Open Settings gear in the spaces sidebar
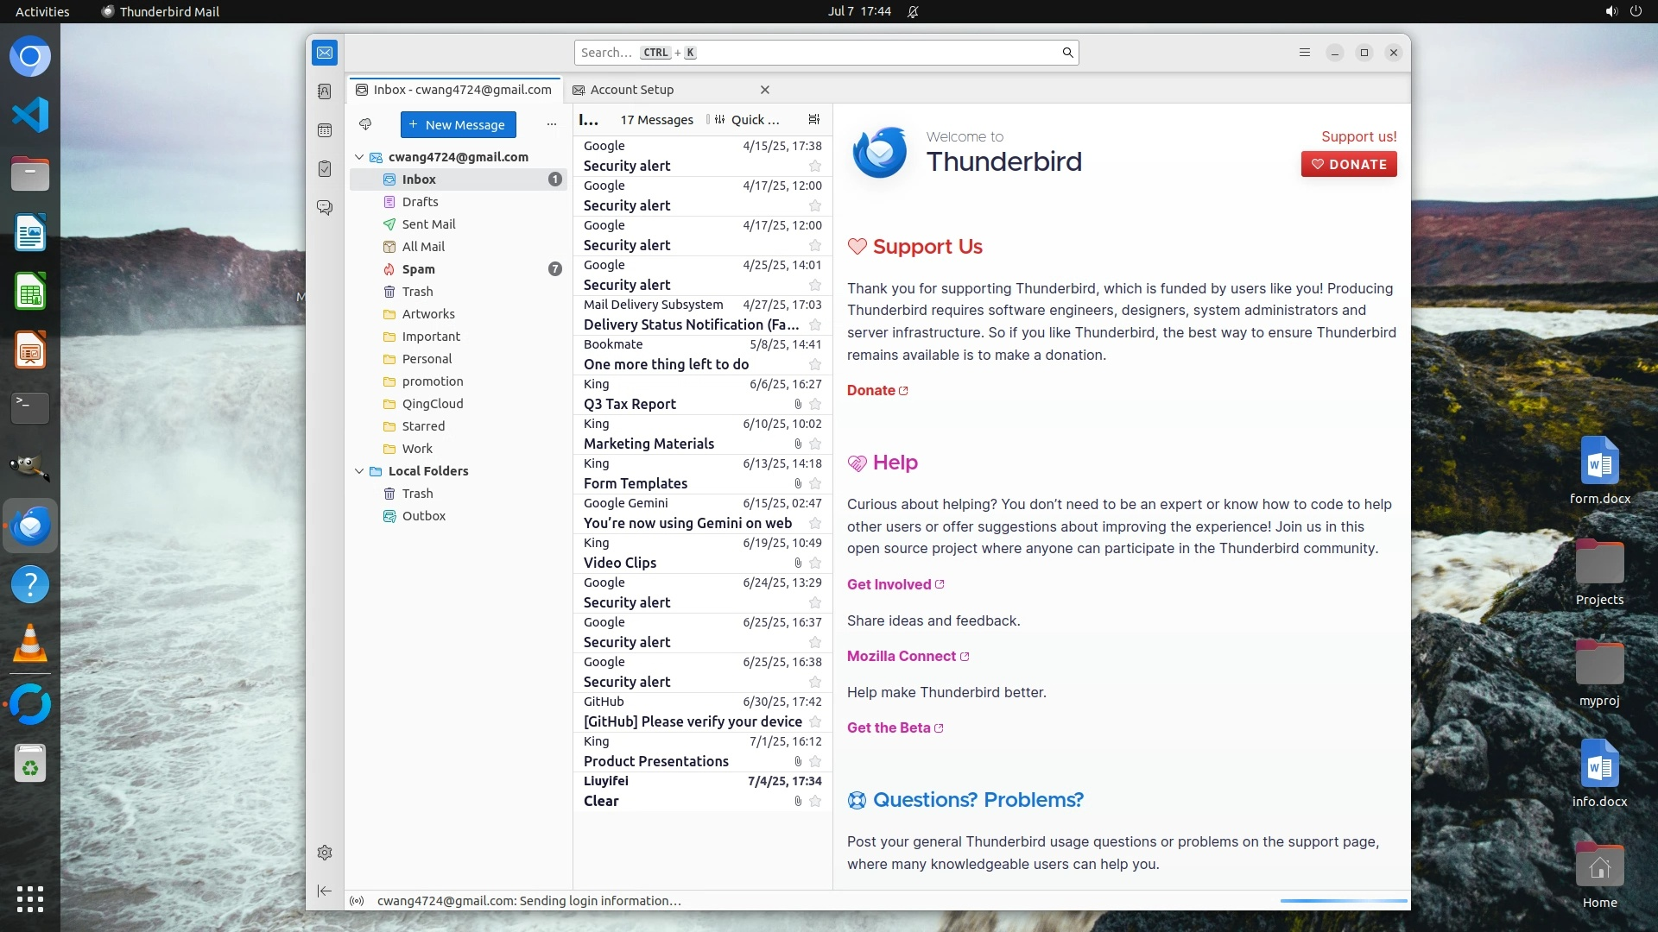Image resolution: width=1658 pixels, height=932 pixels. click(325, 853)
